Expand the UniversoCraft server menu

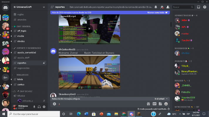point(44,7)
